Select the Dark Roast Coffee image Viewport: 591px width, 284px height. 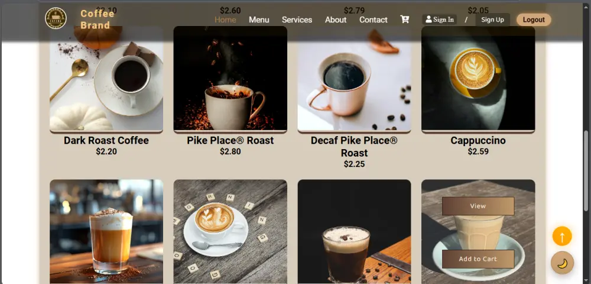tap(106, 78)
